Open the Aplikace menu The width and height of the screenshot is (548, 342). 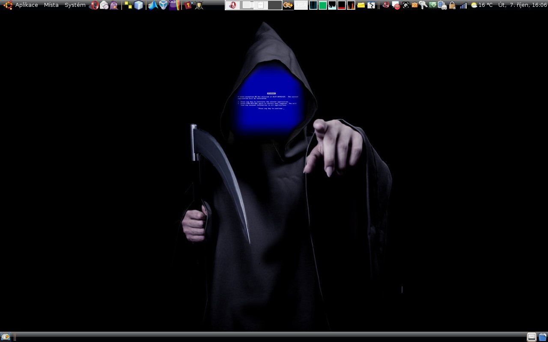[27, 5]
